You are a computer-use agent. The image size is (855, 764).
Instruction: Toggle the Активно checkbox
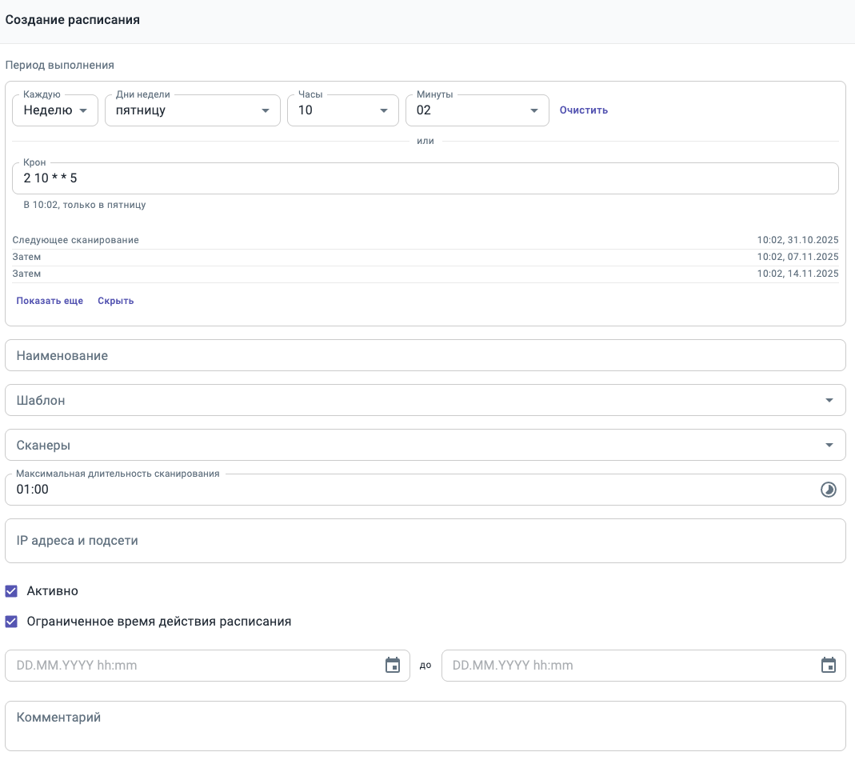[x=11, y=591]
